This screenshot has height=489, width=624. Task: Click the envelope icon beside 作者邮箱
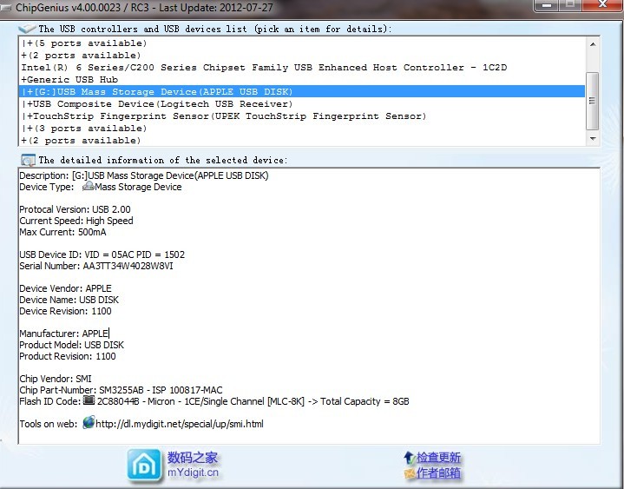click(x=410, y=473)
